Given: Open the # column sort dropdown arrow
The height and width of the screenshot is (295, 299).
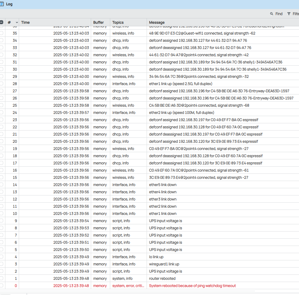Looking at the screenshot, I should click(x=17, y=22).
